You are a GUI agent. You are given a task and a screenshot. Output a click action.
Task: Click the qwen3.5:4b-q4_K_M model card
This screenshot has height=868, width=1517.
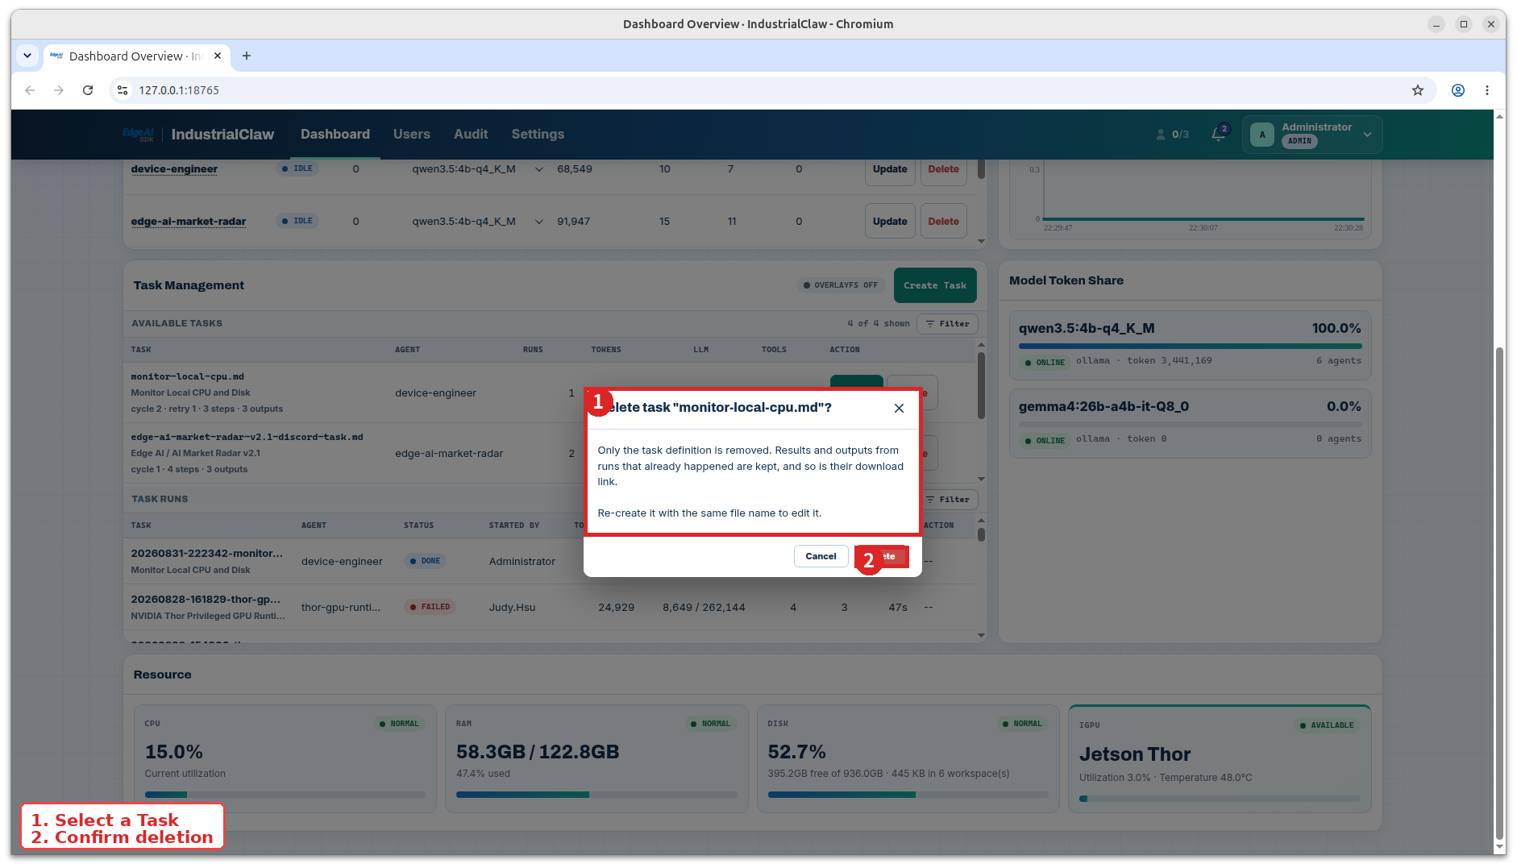pyautogui.click(x=1190, y=345)
